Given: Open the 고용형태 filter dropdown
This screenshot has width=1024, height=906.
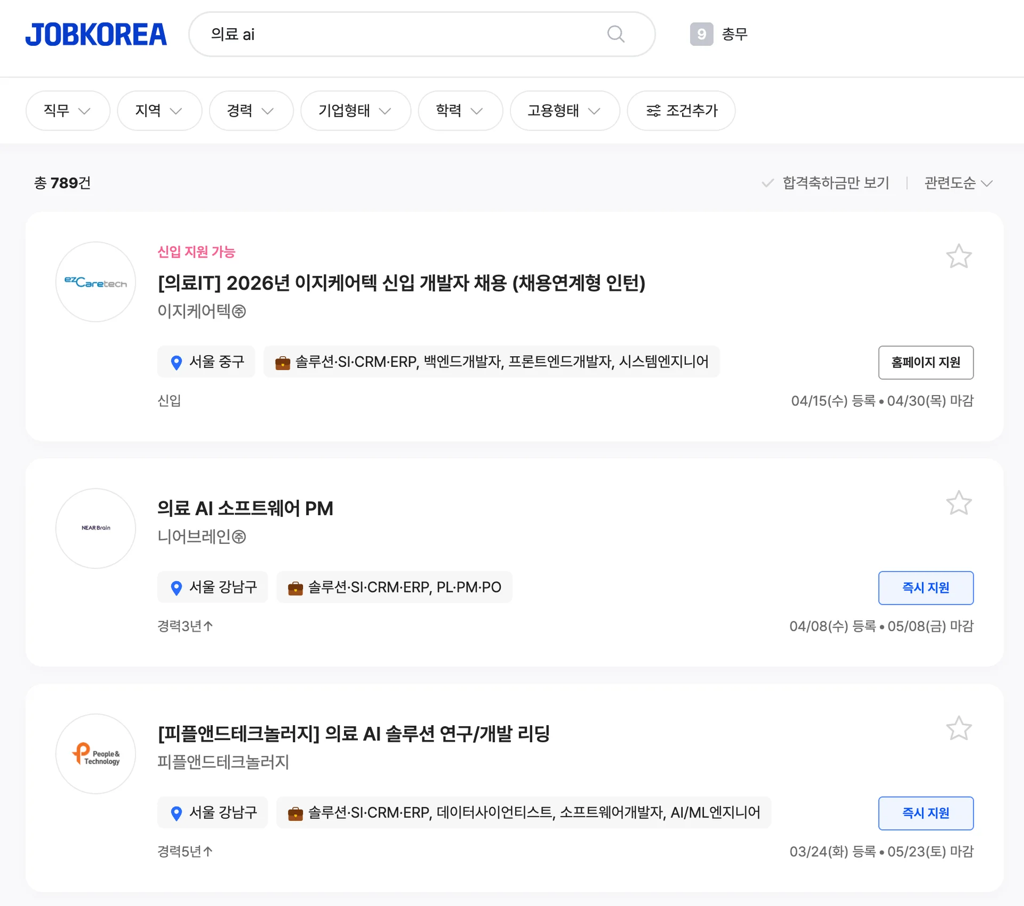Looking at the screenshot, I should tap(565, 110).
